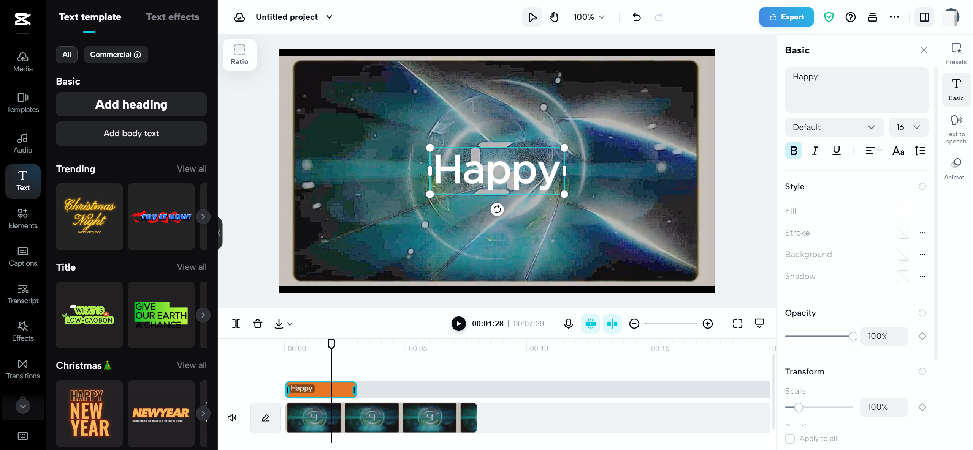Screen dimensions: 973x450
Task: Switch to the Effects panel
Action: point(22,331)
